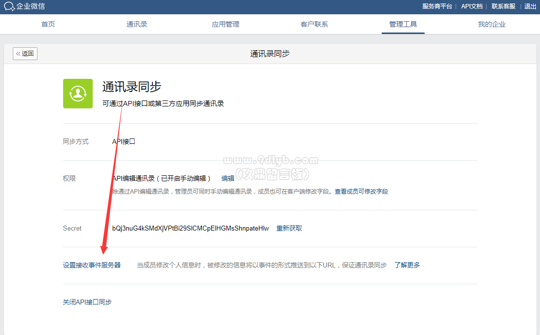This screenshot has width=540, height=335.
Task: Switch to the 通讯录 tab
Action: coord(137,24)
